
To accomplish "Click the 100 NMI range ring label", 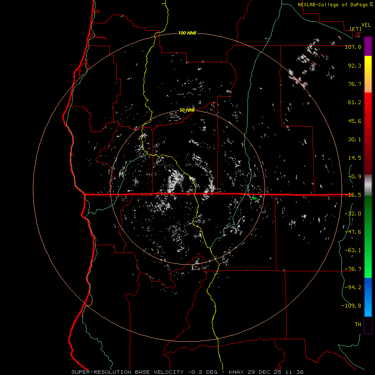I will click(187, 33).
